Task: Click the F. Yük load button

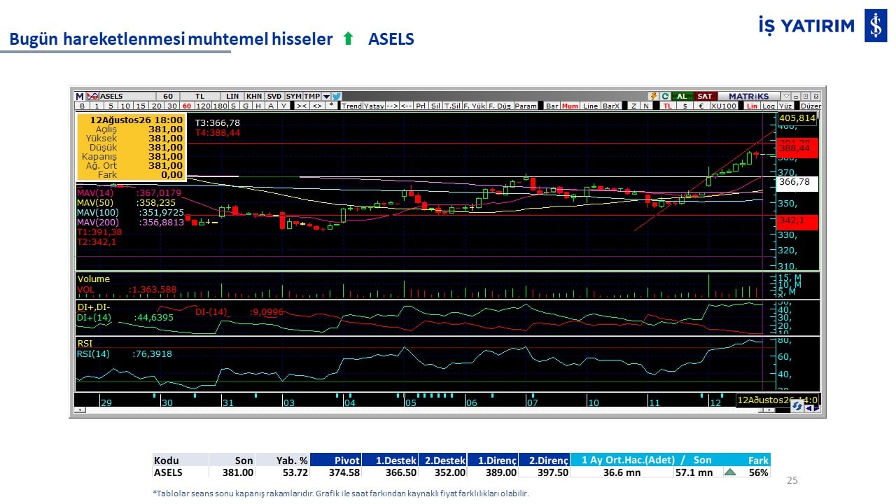Action: 475,106
